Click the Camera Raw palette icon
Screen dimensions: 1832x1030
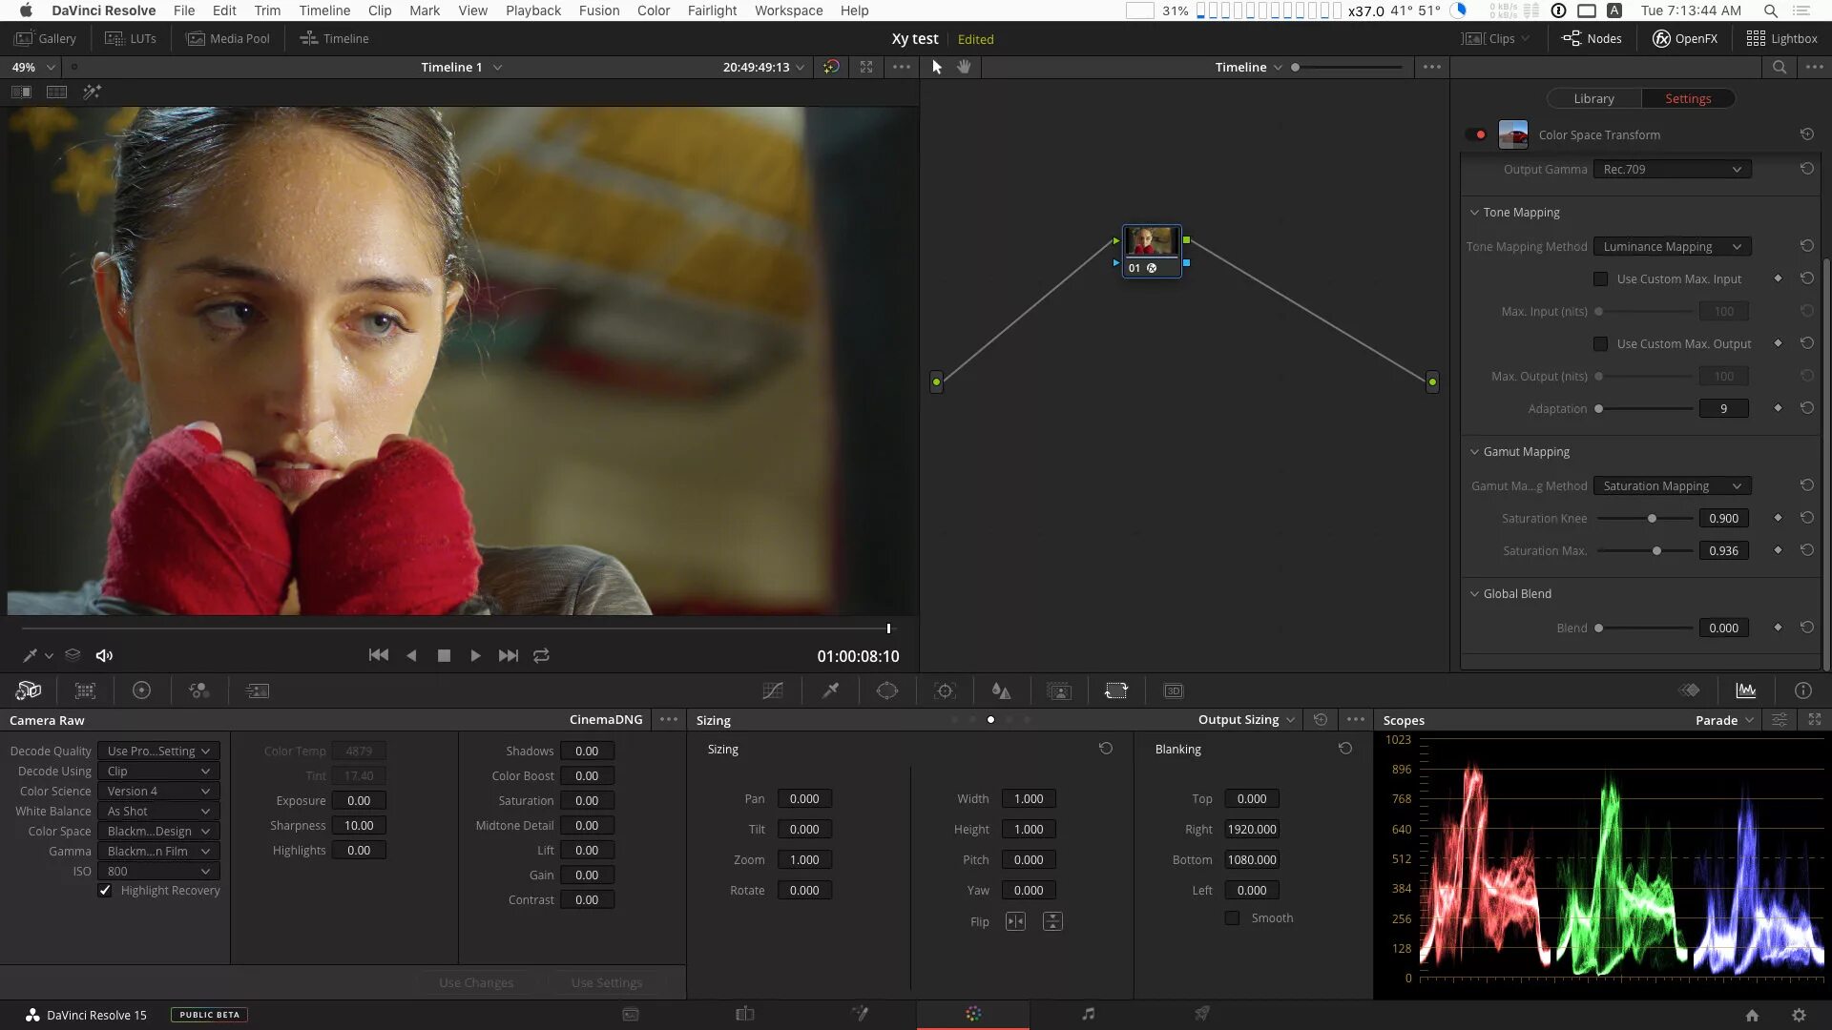tap(29, 690)
